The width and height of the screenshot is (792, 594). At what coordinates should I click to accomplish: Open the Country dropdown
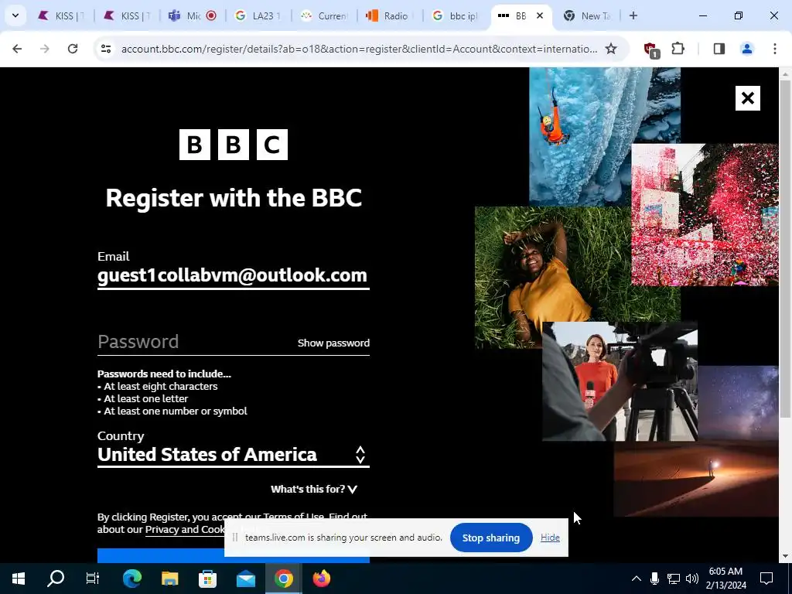click(234, 455)
